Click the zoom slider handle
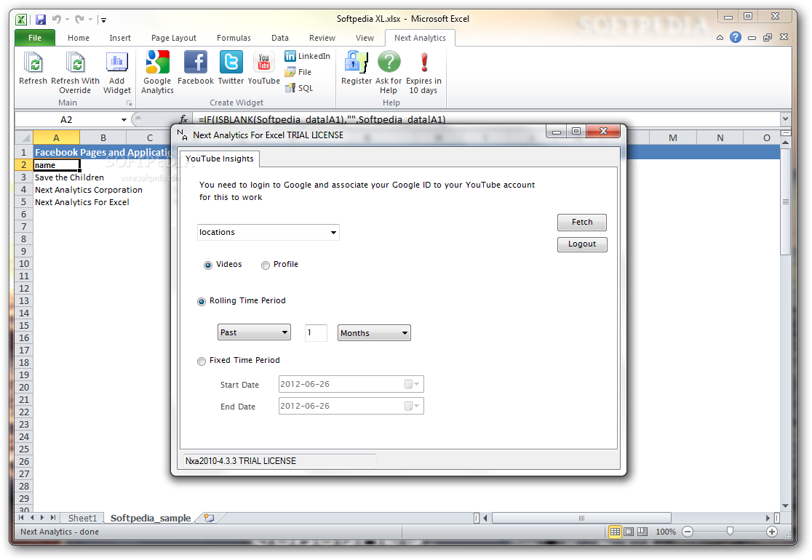This screenshot has width=812, height=560. 730,531
